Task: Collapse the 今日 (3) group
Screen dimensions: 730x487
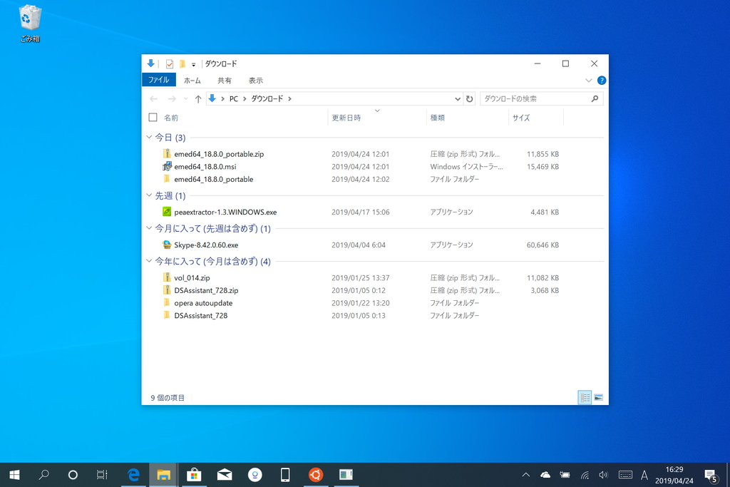Action: pyautogui.click(x=149, y=137)
